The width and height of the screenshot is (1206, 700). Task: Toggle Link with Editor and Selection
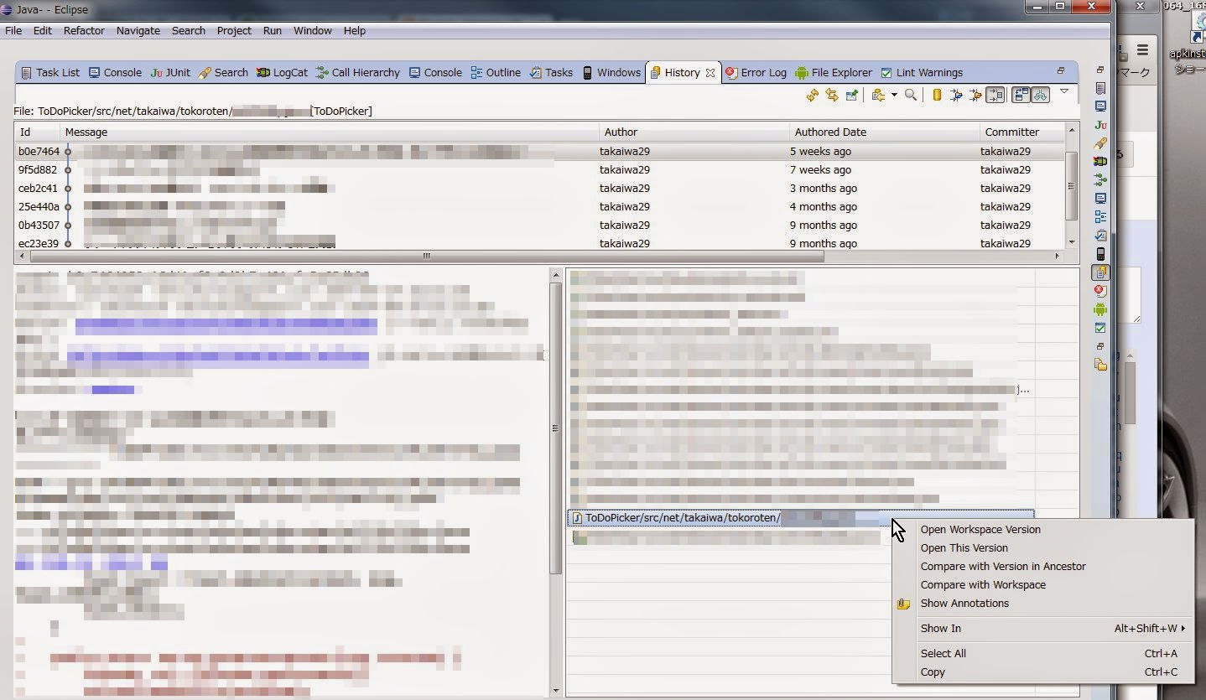point(832,96)
